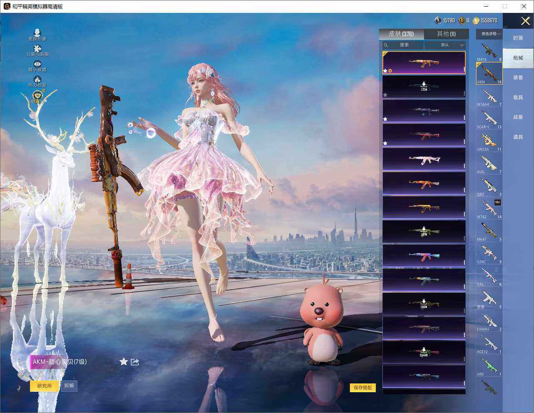Select the QBZ weapon icon

coord(489,186)
